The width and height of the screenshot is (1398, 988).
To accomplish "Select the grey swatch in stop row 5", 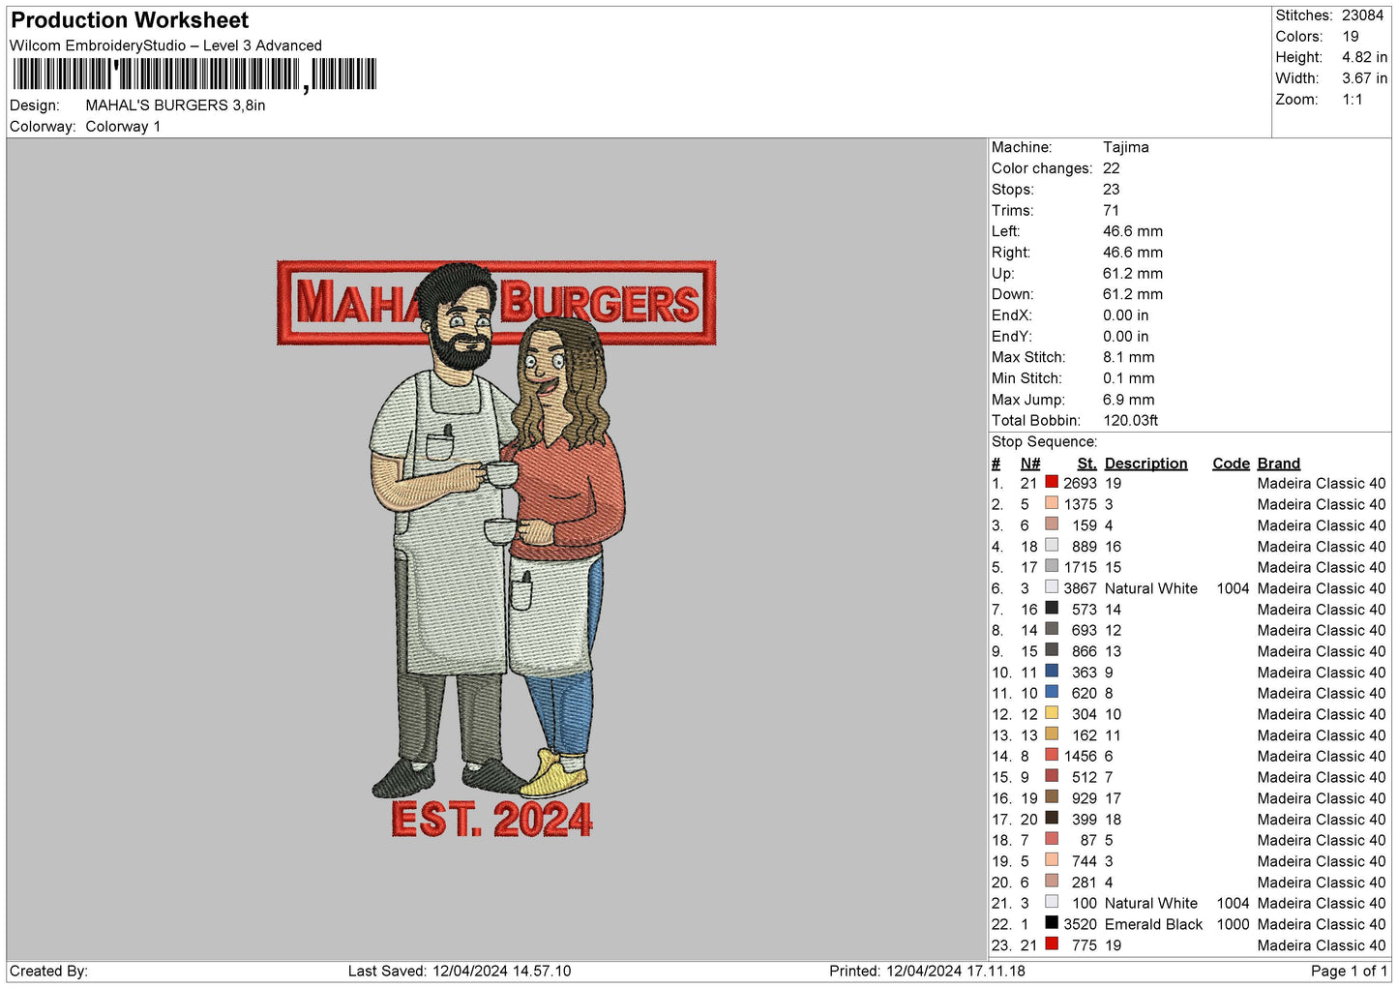I will pos(1052,566).
